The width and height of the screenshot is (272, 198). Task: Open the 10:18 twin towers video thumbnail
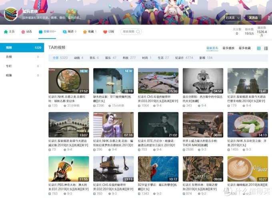click(x=114, y=81)
